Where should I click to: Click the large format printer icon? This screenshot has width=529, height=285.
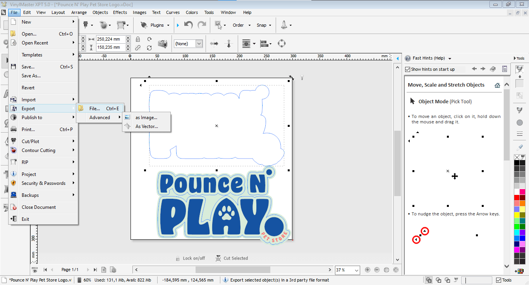click(121, 25)
